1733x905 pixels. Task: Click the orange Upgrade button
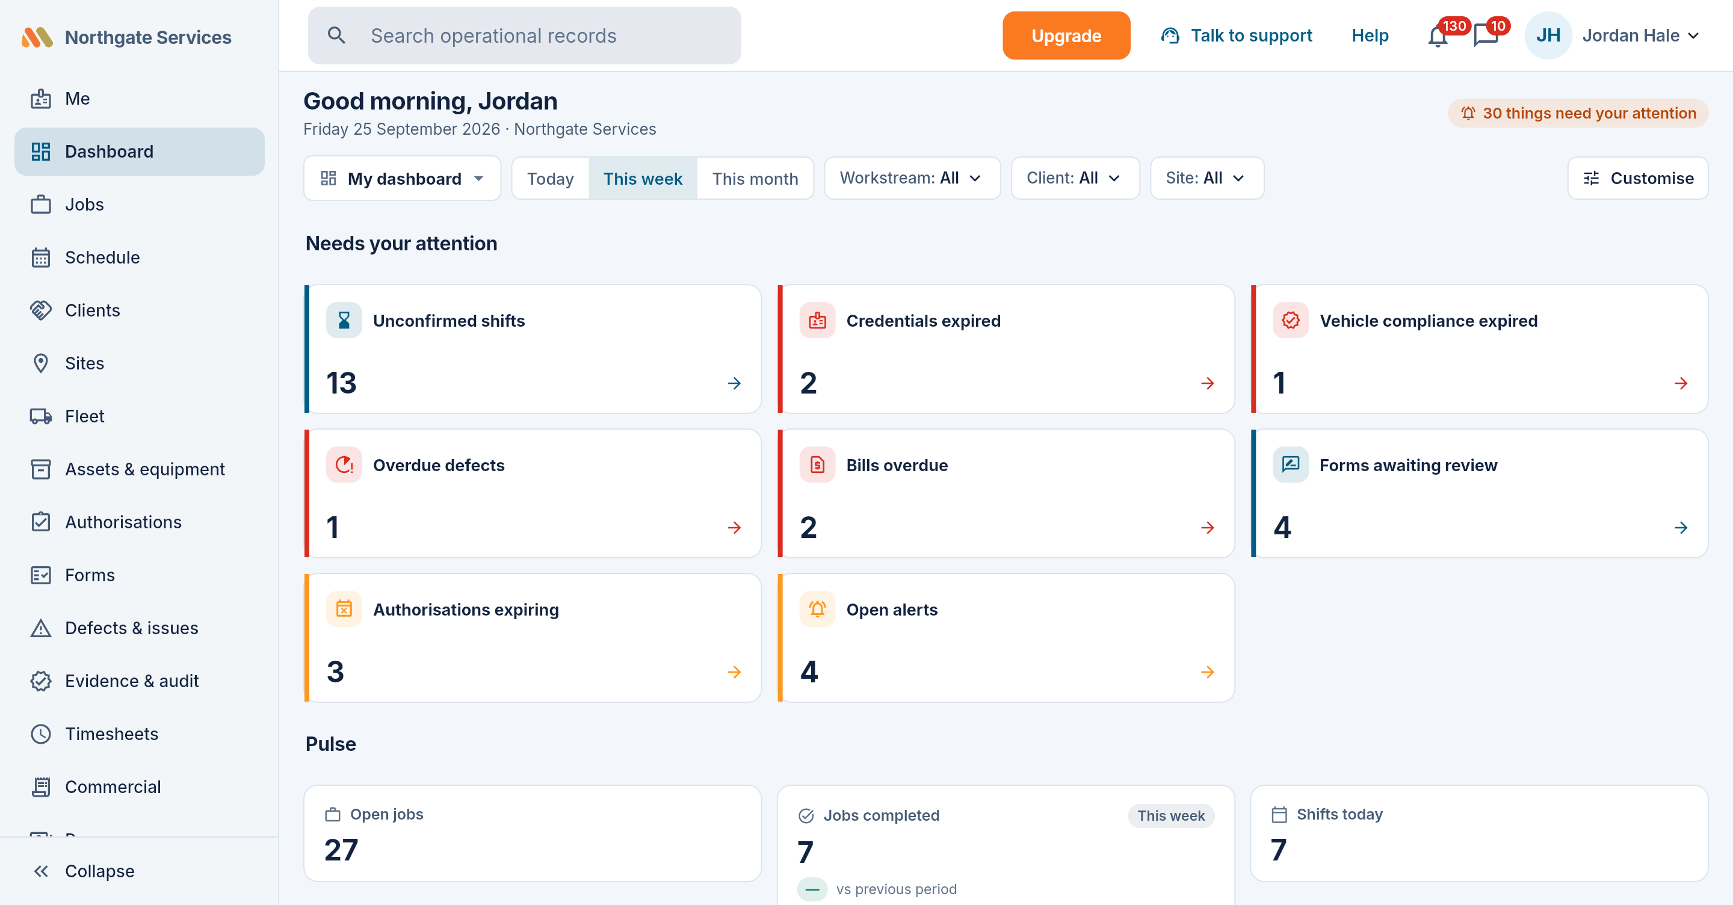click(1066, 36)
